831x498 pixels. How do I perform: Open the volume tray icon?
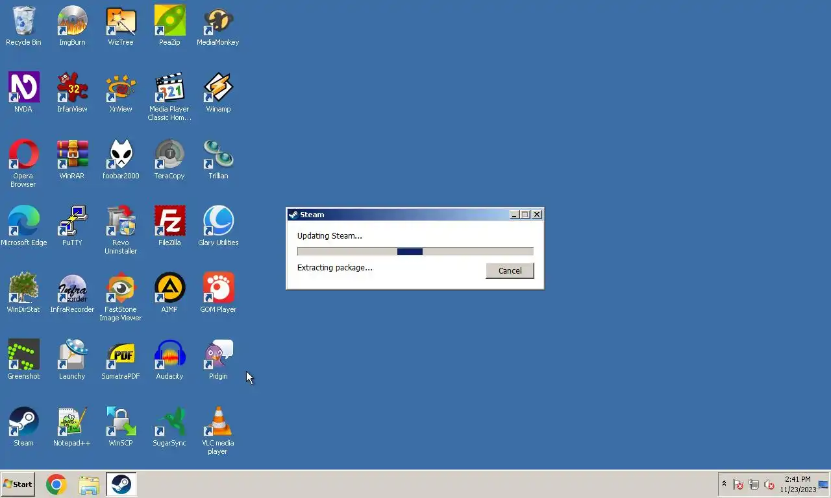(x=769, y=484)
